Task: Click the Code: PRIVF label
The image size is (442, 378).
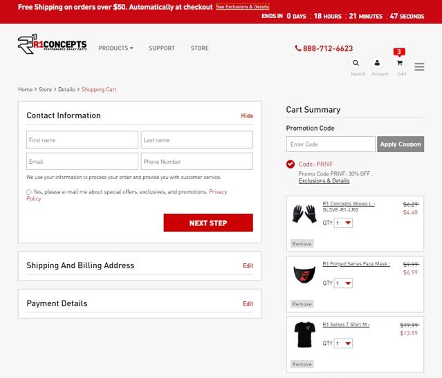Action: [315, 164]
